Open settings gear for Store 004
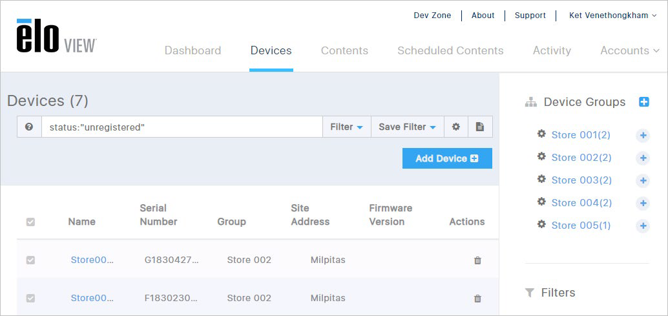Image resolution: width=668 pixels, height=316 pixels. [x=541, y=202]
